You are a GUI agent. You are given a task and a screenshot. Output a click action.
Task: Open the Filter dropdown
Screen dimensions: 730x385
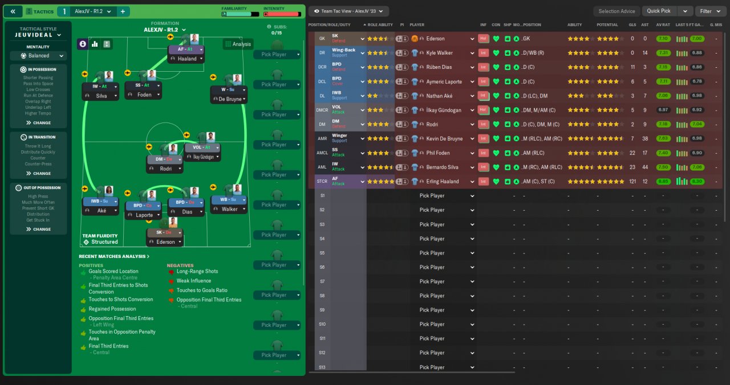(710, 11)
